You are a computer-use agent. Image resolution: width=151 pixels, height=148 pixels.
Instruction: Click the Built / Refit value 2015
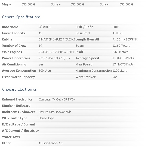[x=116, y=27]
